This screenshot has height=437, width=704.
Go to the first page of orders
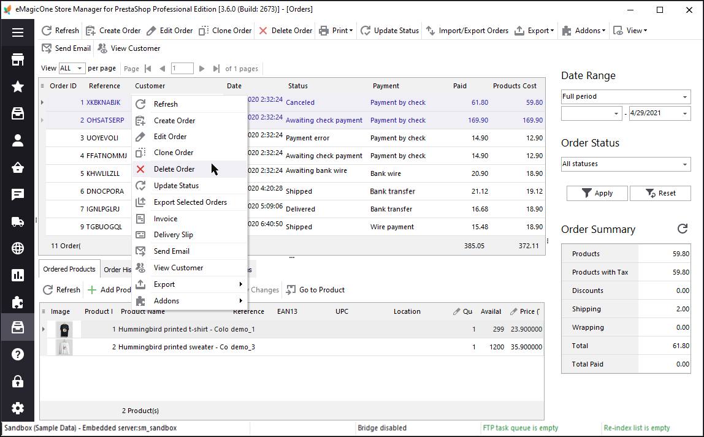pos(148,69)
